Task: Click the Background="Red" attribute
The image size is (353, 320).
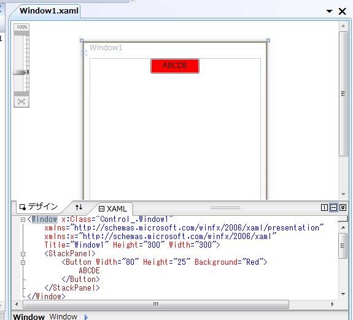Action: (229, 262)
